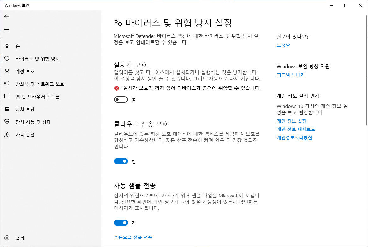Click the laptop icon for 장치 보안
This screenshot has width=368, height=247.
pyautogui.click(x=7, y=109)
